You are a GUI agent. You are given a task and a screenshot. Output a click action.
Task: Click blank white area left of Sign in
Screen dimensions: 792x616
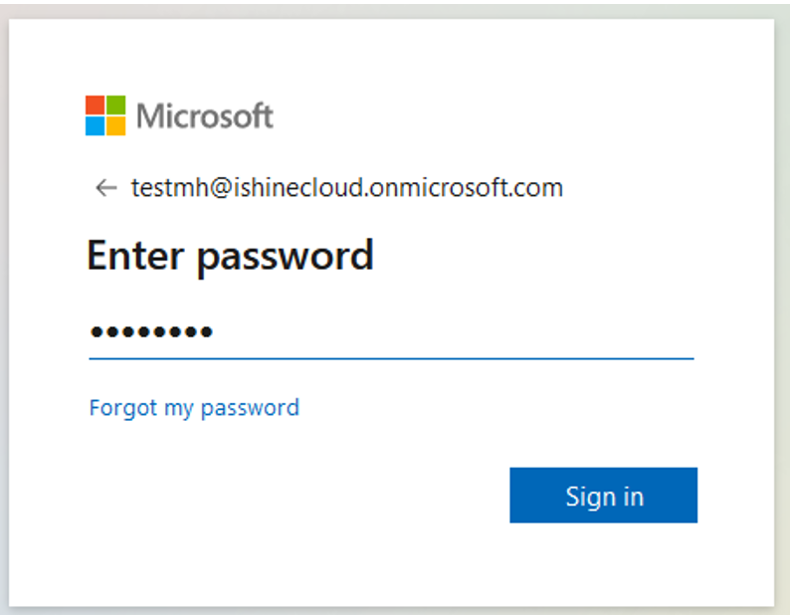(x=298, y=496)
